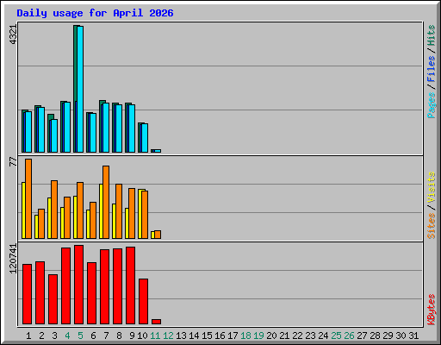Image resolution: width=441 pixels, height=345 pixels.
Task: Click day label 24 on the x-axis
Action: [x=323, y=336]
